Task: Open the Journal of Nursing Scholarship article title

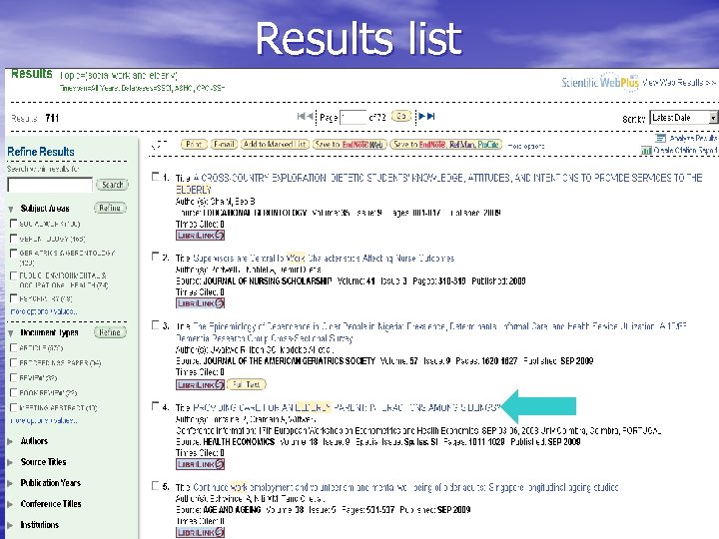Action: (324, 259)
